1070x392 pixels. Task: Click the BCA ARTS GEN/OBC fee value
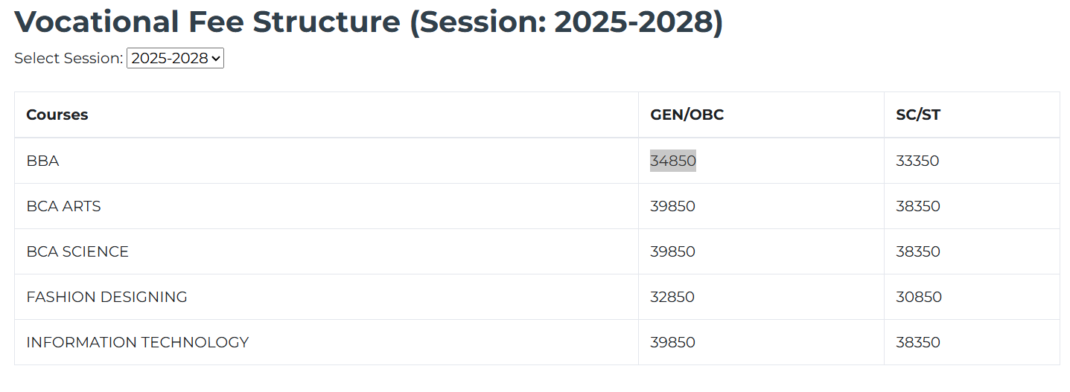tap(672, 206)
